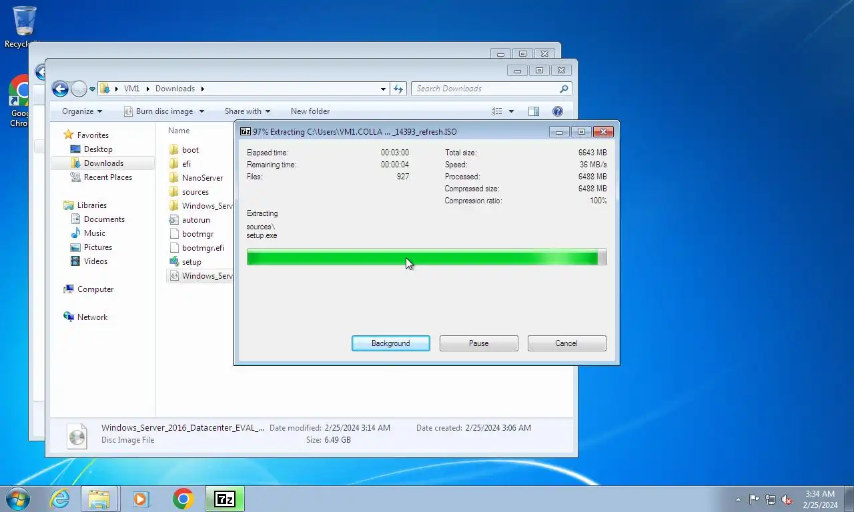Cancel the 7-Zip extraction
Screen dimensions: 854x512
(566, 343)
